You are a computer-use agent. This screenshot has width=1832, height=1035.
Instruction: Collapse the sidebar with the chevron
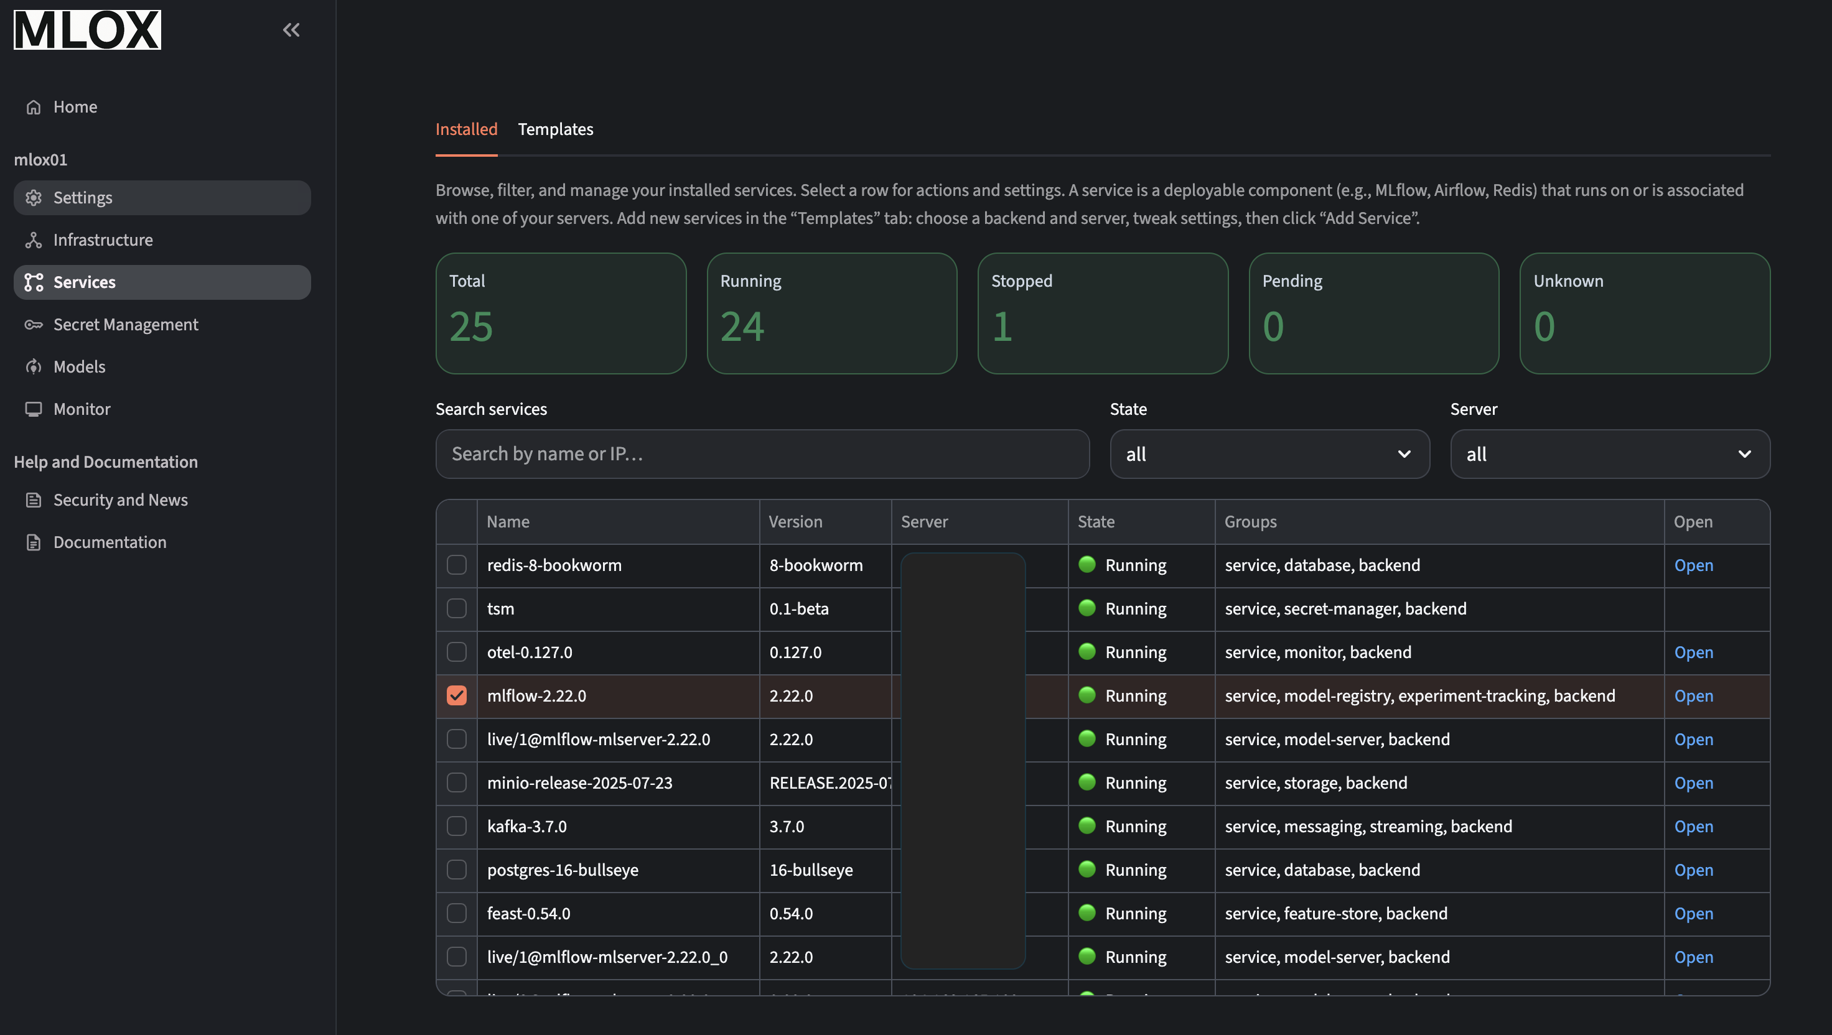291,30
